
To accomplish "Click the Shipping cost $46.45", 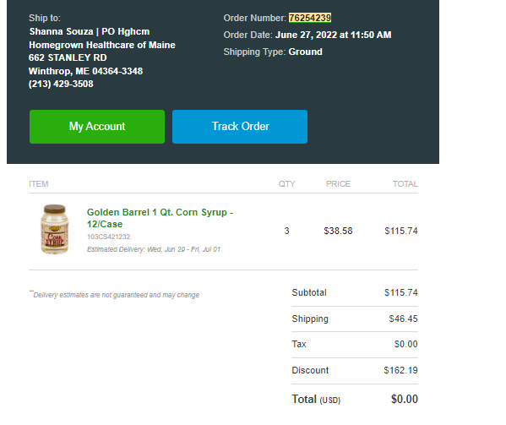I will [403, 319].
